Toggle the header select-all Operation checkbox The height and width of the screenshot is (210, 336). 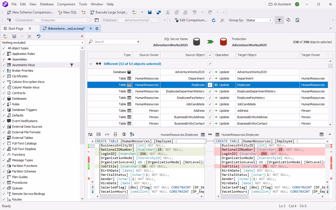click(210, 55)
